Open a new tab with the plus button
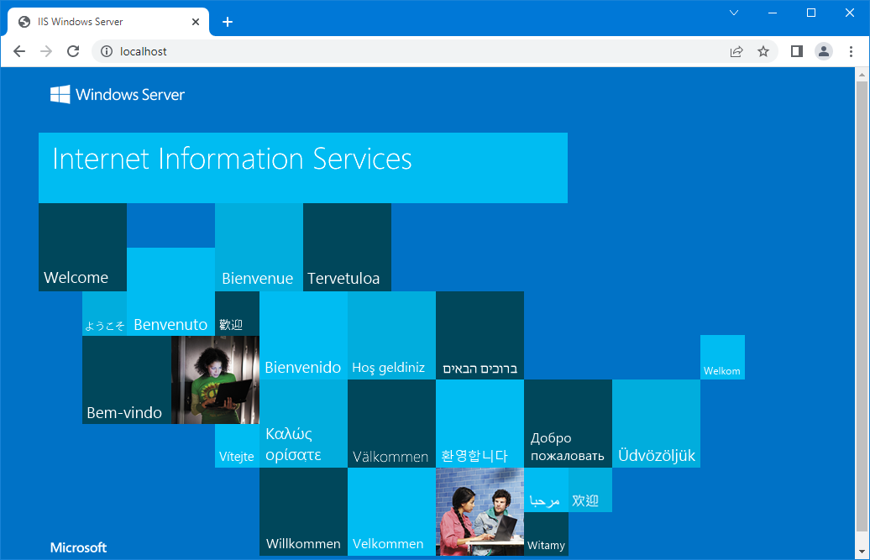Image resolution: width=870 pixels, height=560 pixels. point(228,22)
